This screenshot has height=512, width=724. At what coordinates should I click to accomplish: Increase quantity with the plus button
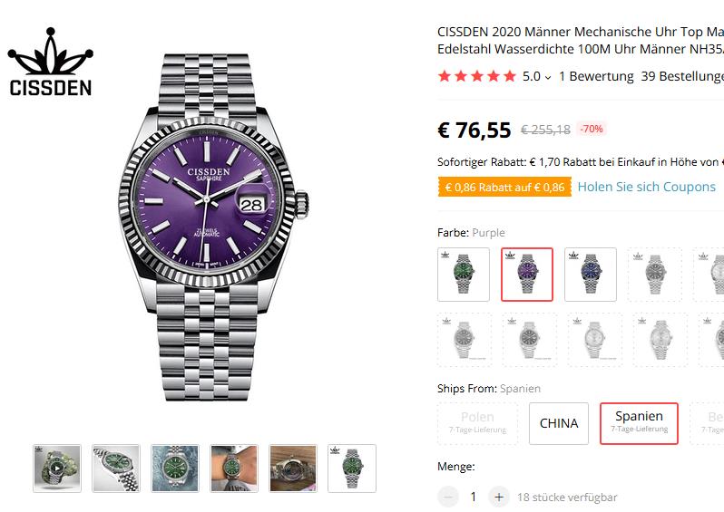499,497
